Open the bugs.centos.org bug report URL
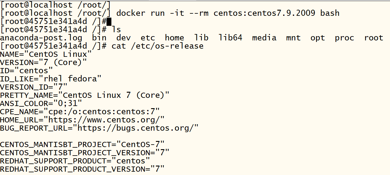 tap(138, 128)
